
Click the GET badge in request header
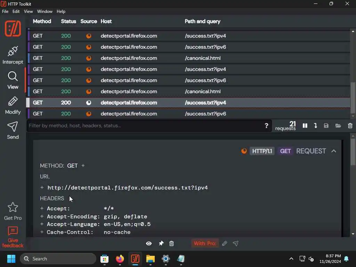coord(285,151)
